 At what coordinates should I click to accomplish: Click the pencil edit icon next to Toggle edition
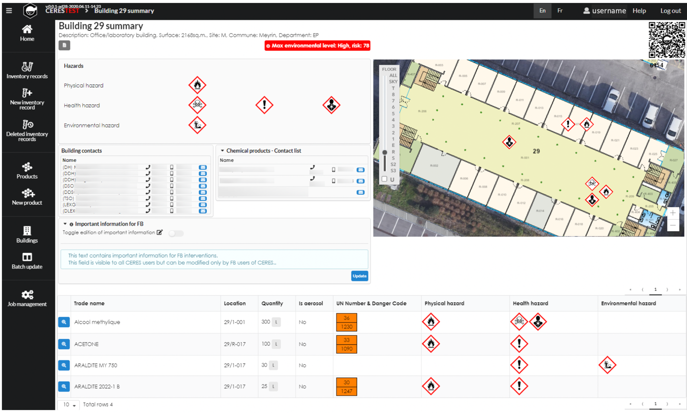pos(160,232)
